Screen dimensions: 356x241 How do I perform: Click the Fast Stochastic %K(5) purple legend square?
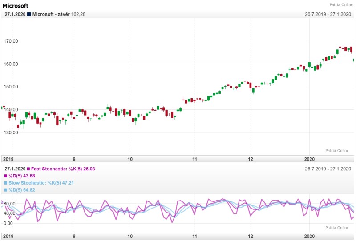pos(29,169)
